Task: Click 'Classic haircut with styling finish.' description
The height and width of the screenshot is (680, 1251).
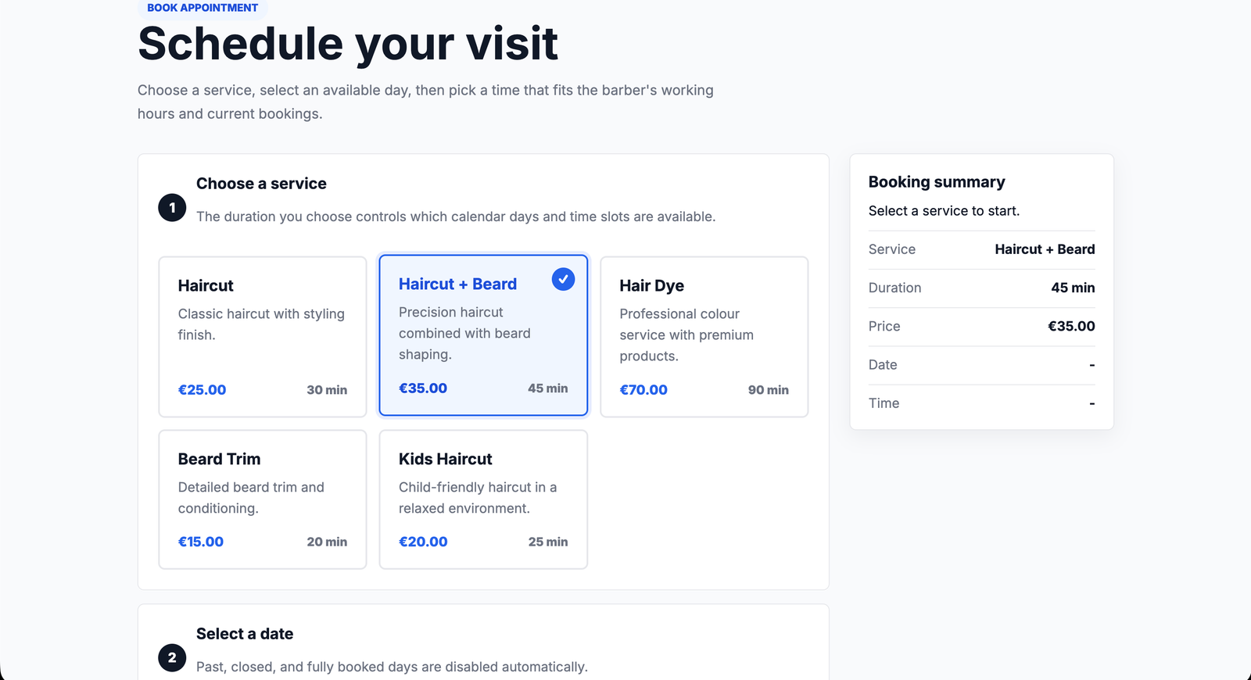Action: (x=261, y=324)
